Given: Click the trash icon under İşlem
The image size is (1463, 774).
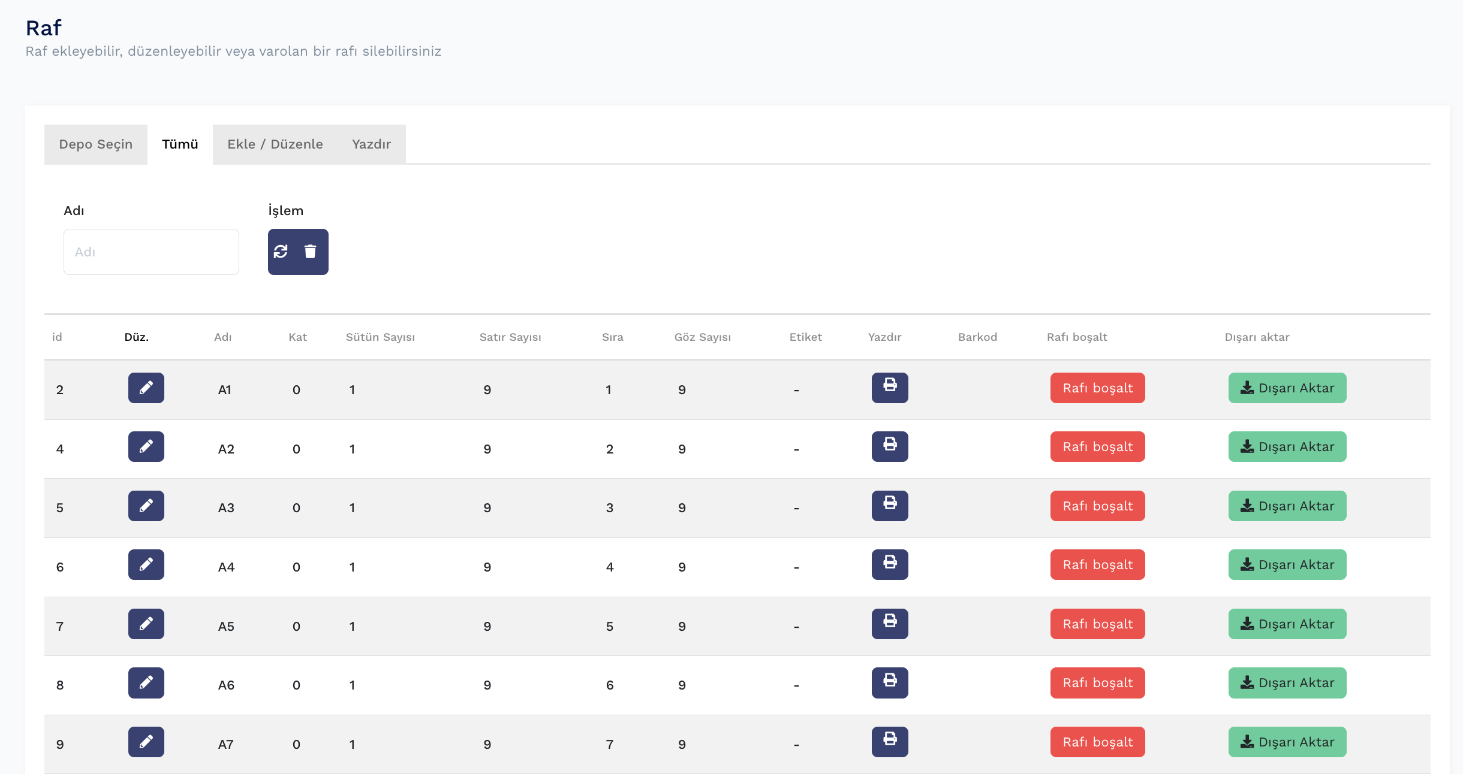Looking at the screenshot, I should coord(310,252).
